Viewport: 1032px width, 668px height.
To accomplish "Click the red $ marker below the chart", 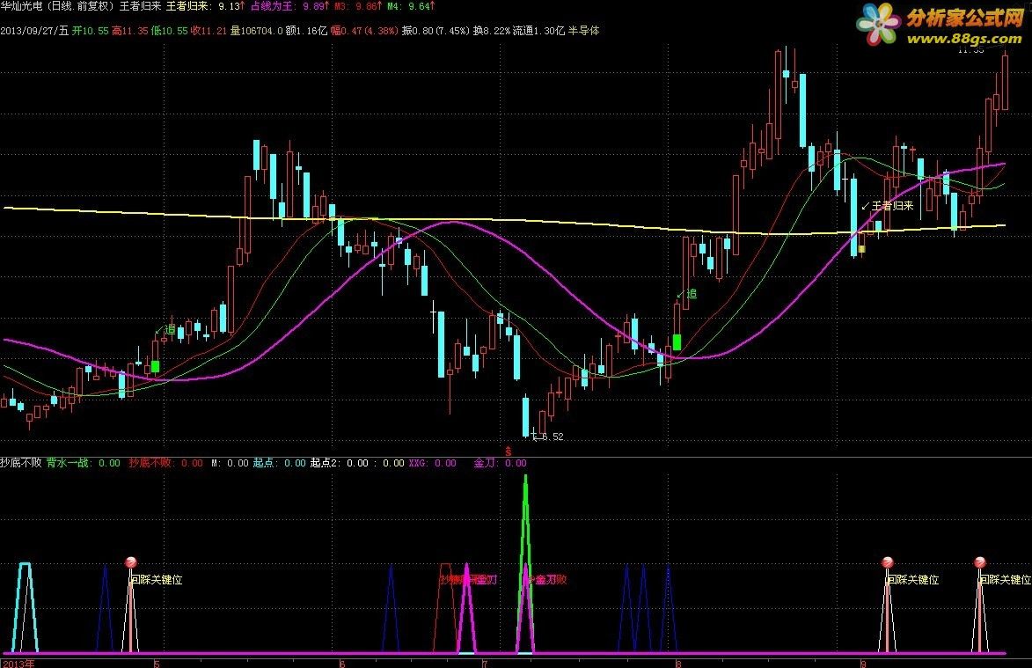I will [x=509, y=451].
